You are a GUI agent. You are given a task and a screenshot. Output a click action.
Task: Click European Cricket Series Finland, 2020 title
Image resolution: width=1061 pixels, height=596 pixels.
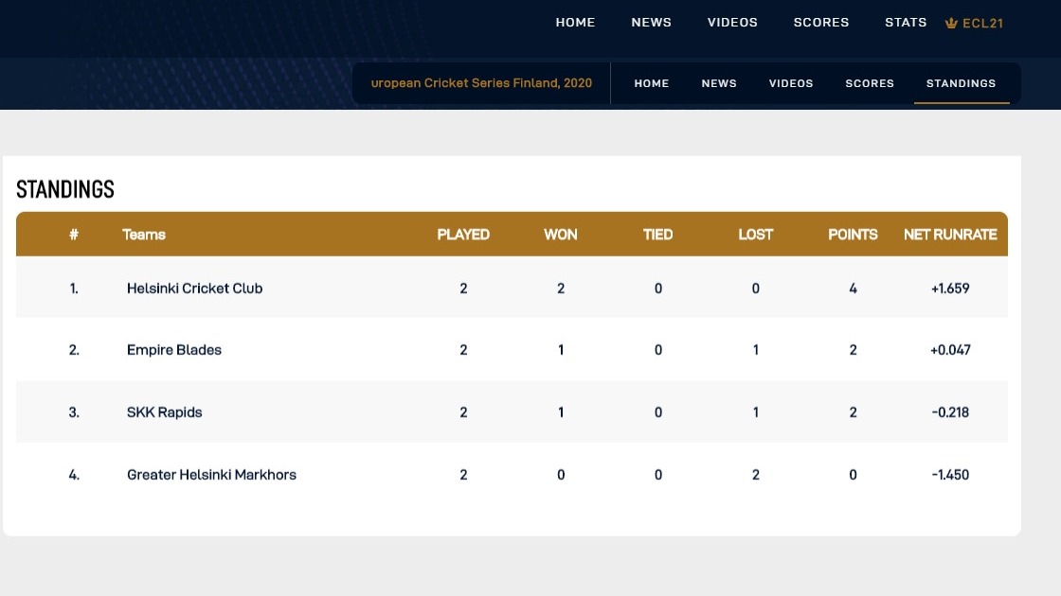tap(481, 83)
